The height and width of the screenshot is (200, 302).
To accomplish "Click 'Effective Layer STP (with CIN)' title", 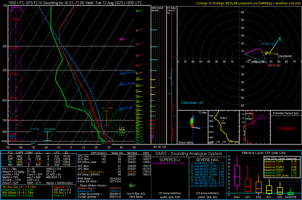I will point(264,153).
